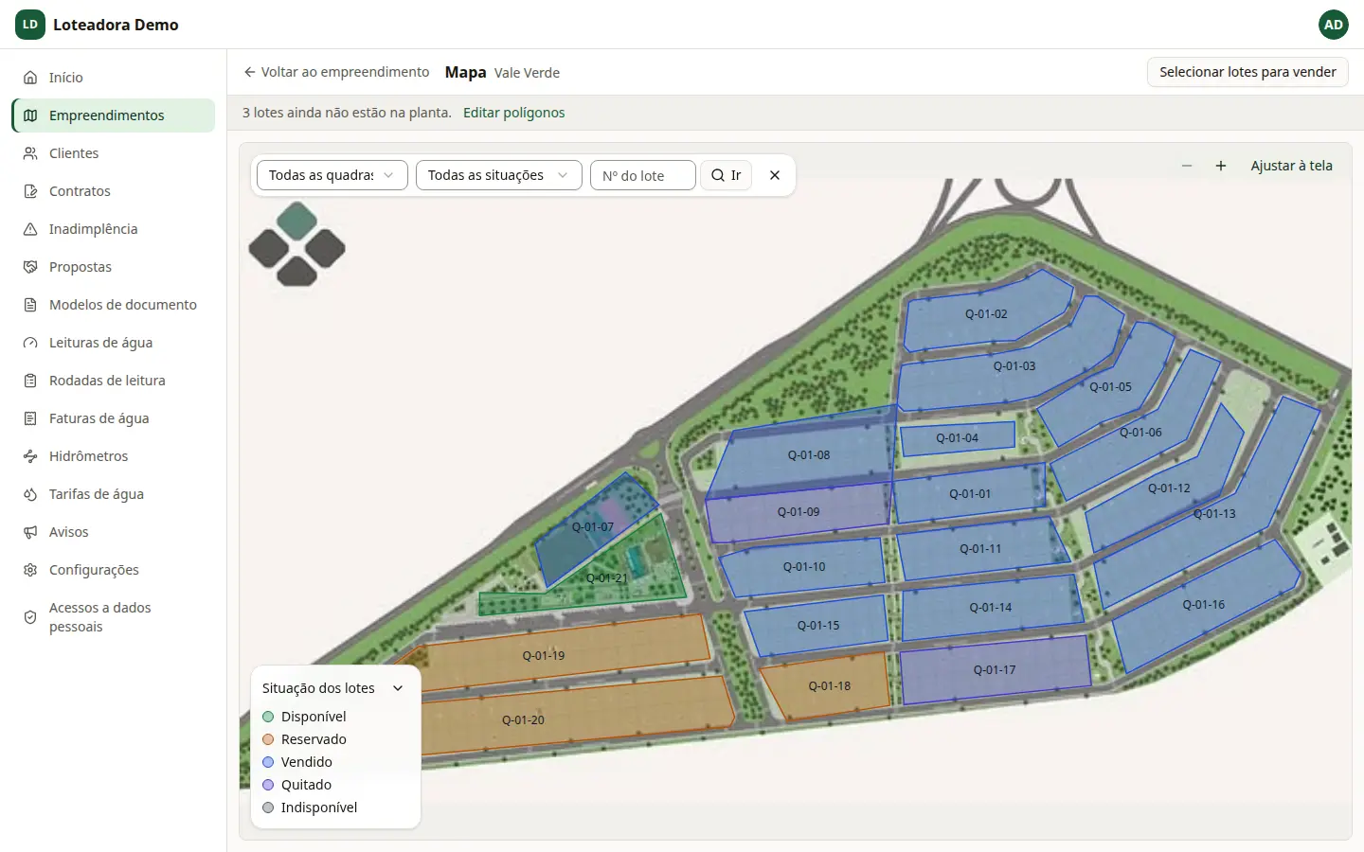This screenshot has width=1364, height=852.
Task: Click the Tarifas de água icon
Action: [x=30, y=494]
